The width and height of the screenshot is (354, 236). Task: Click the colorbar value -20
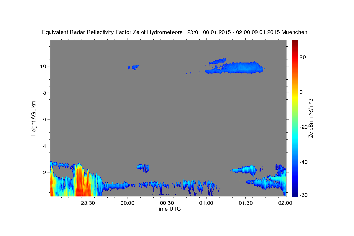(x=304, y=127)
